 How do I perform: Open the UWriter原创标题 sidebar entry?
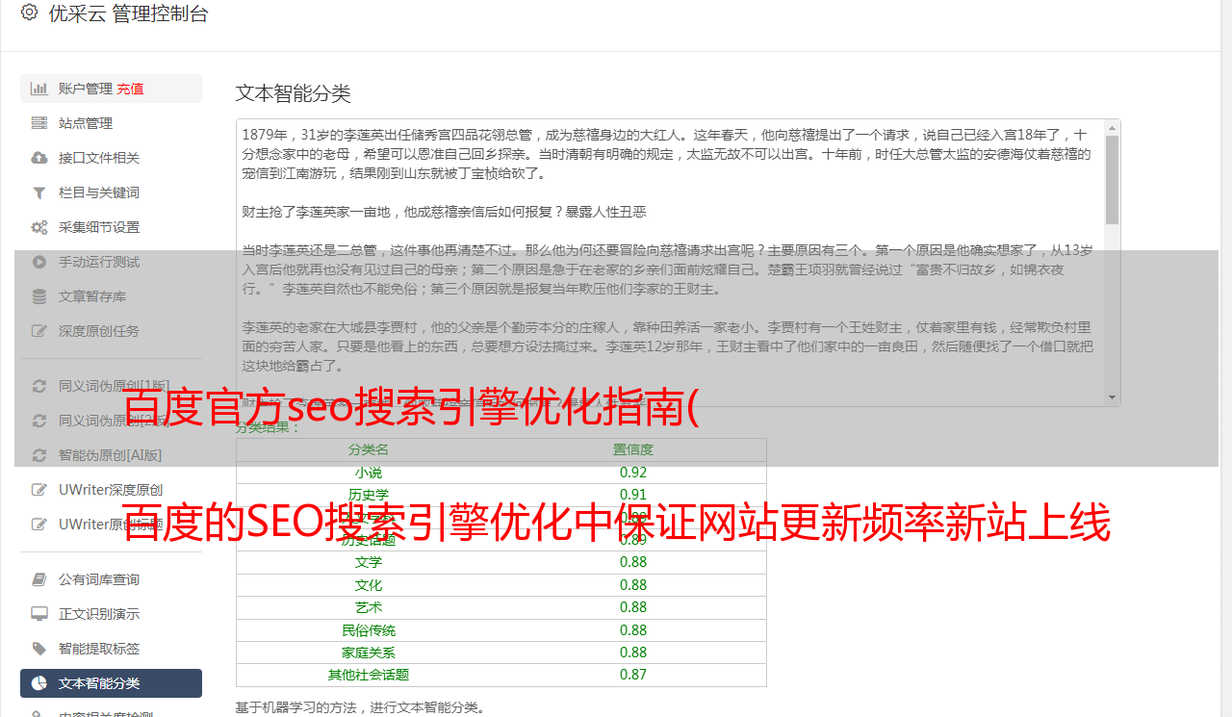click(x=111, y=525)
